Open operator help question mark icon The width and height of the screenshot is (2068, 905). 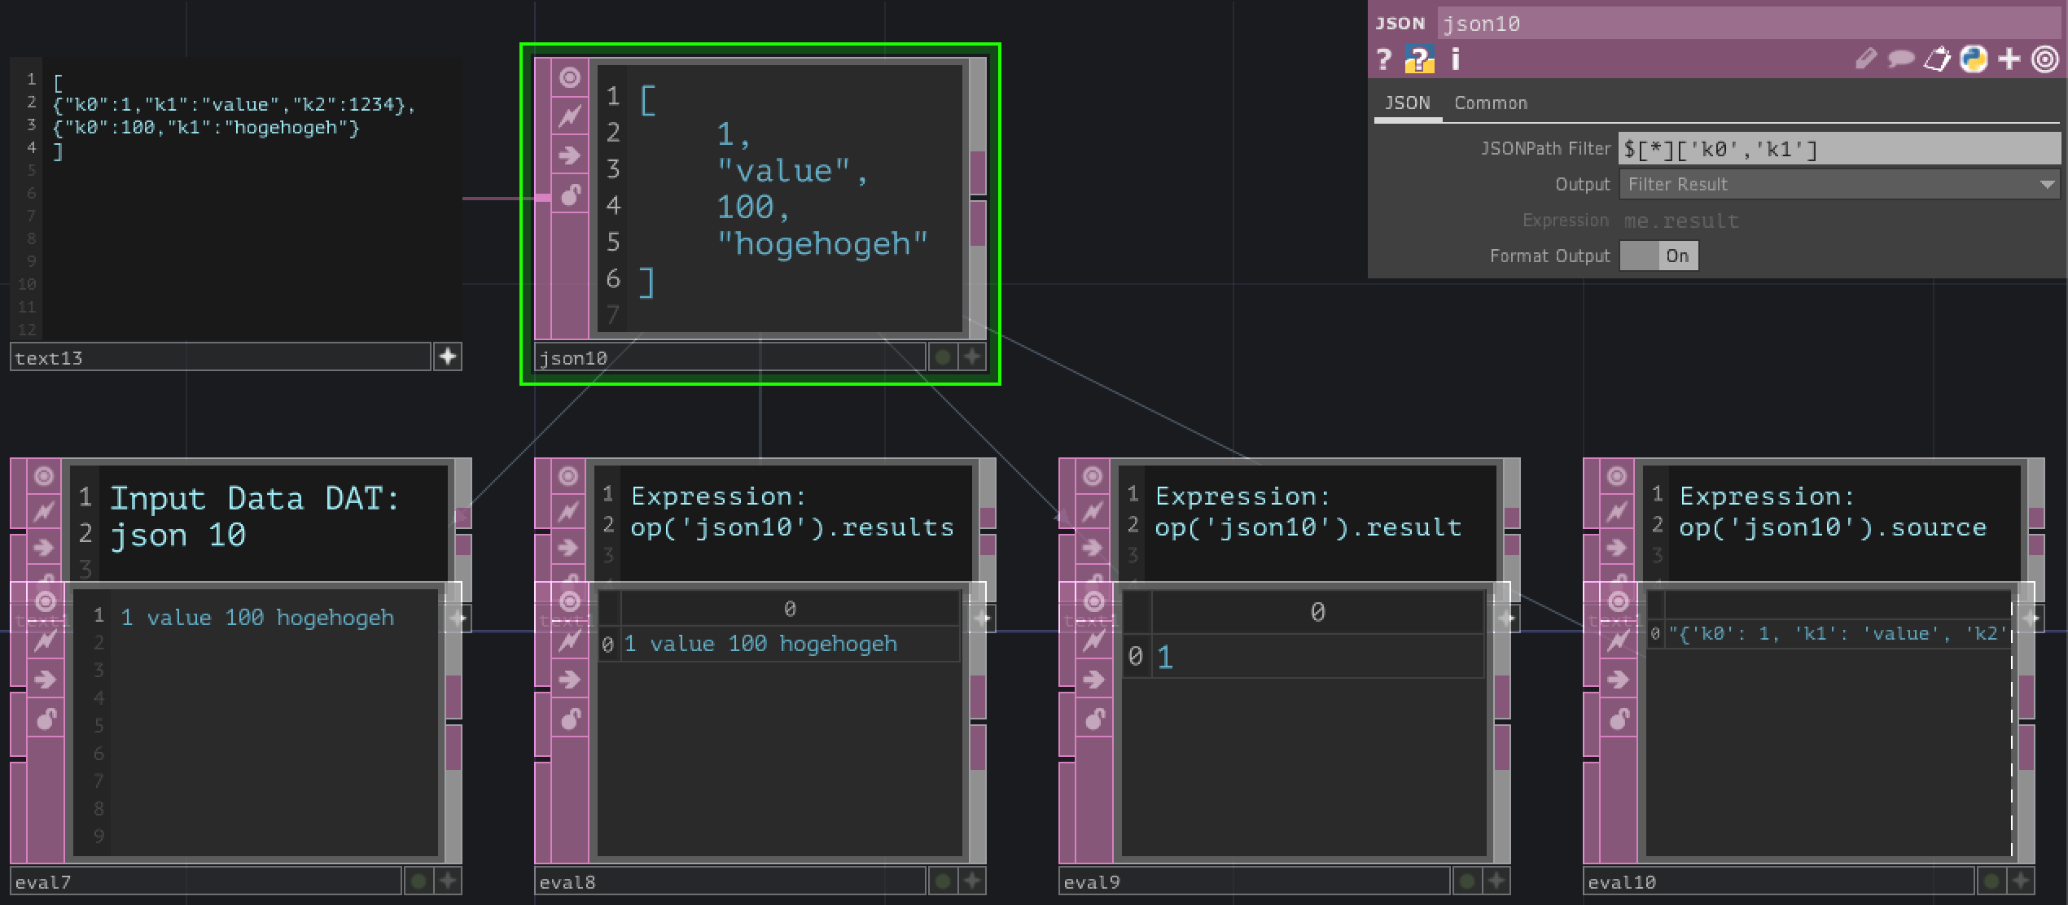pos(1383,59)
